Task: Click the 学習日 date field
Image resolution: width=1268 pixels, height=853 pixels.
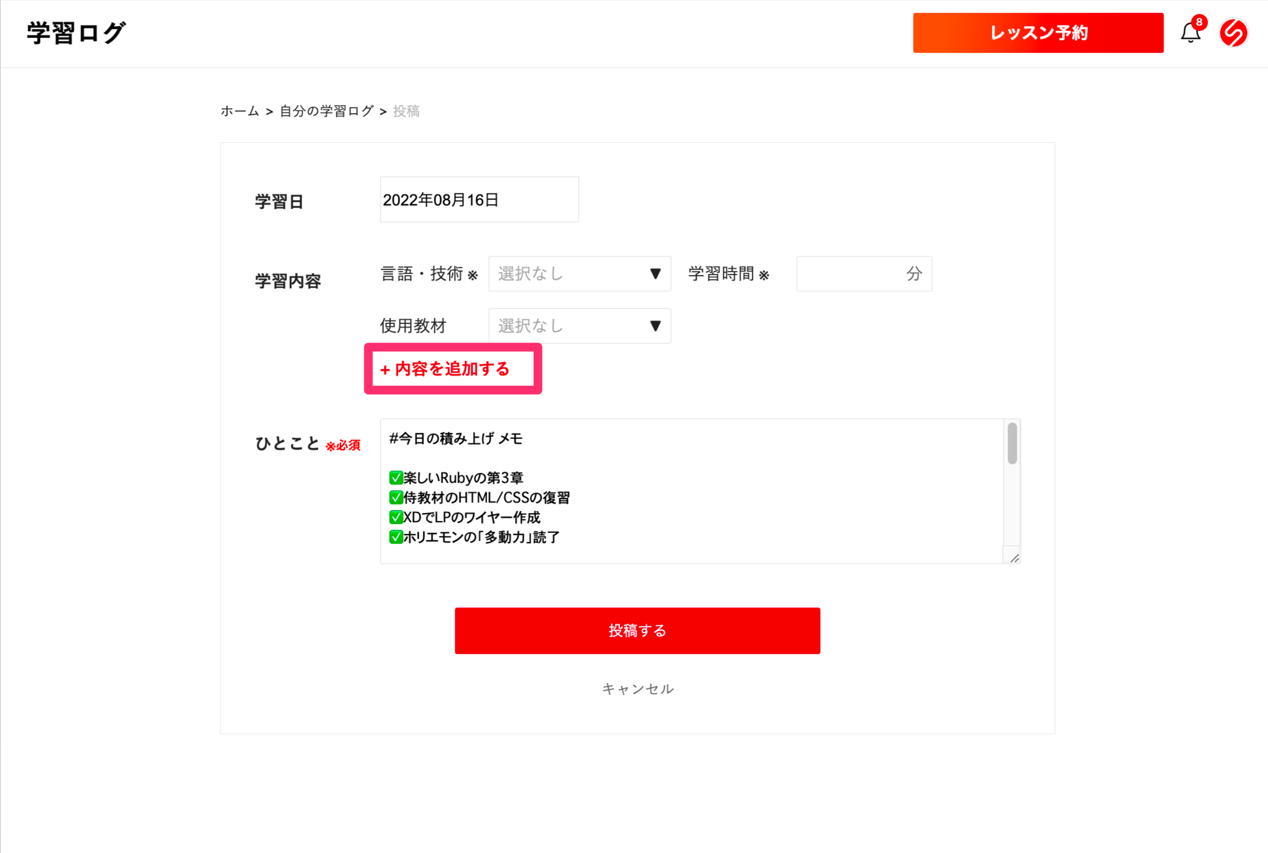Action: tap(479, 200)
